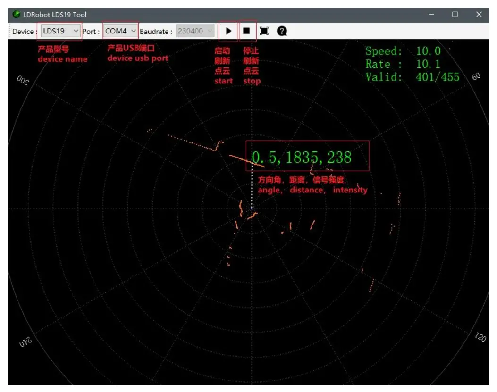Click the 60 degree angle label

[x=476, y=77]
